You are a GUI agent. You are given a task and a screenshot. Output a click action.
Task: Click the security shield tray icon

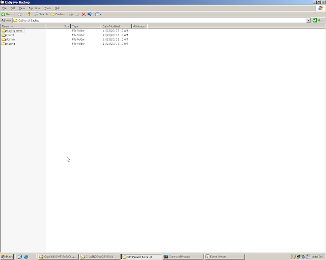click(294, 256)
